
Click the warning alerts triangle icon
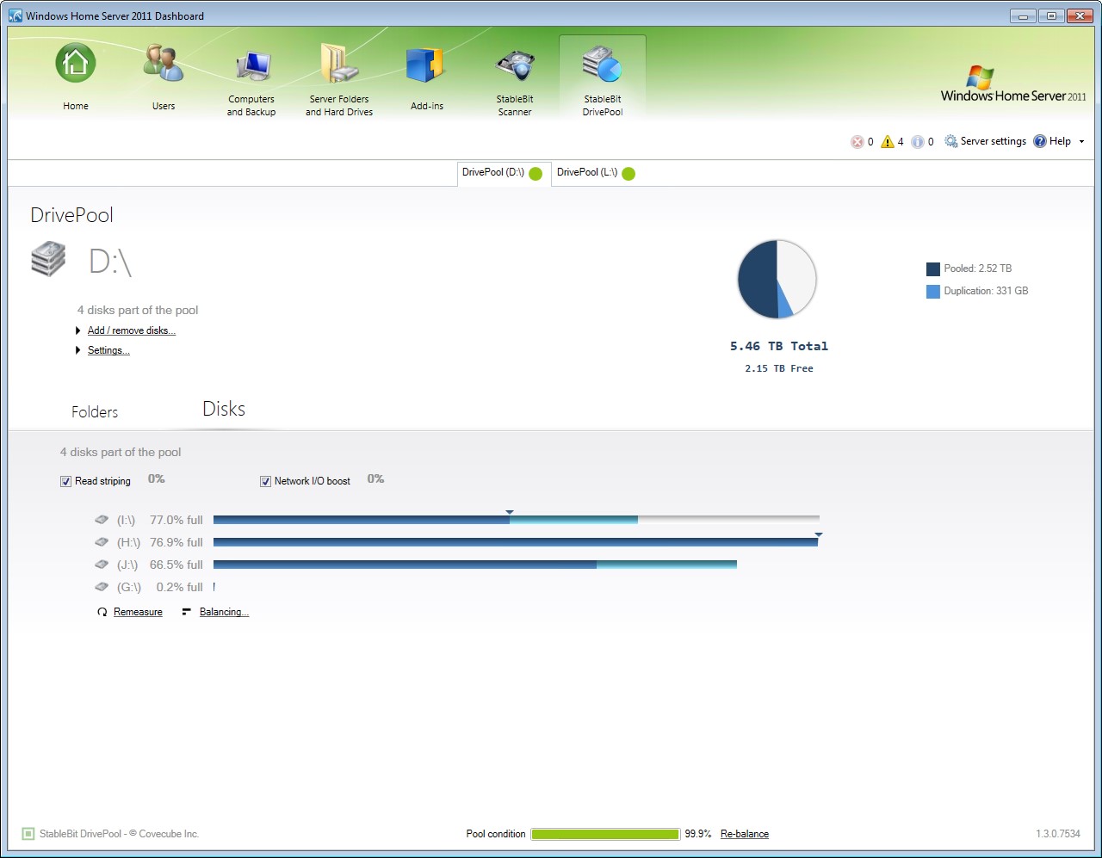[x=888, y=142]
